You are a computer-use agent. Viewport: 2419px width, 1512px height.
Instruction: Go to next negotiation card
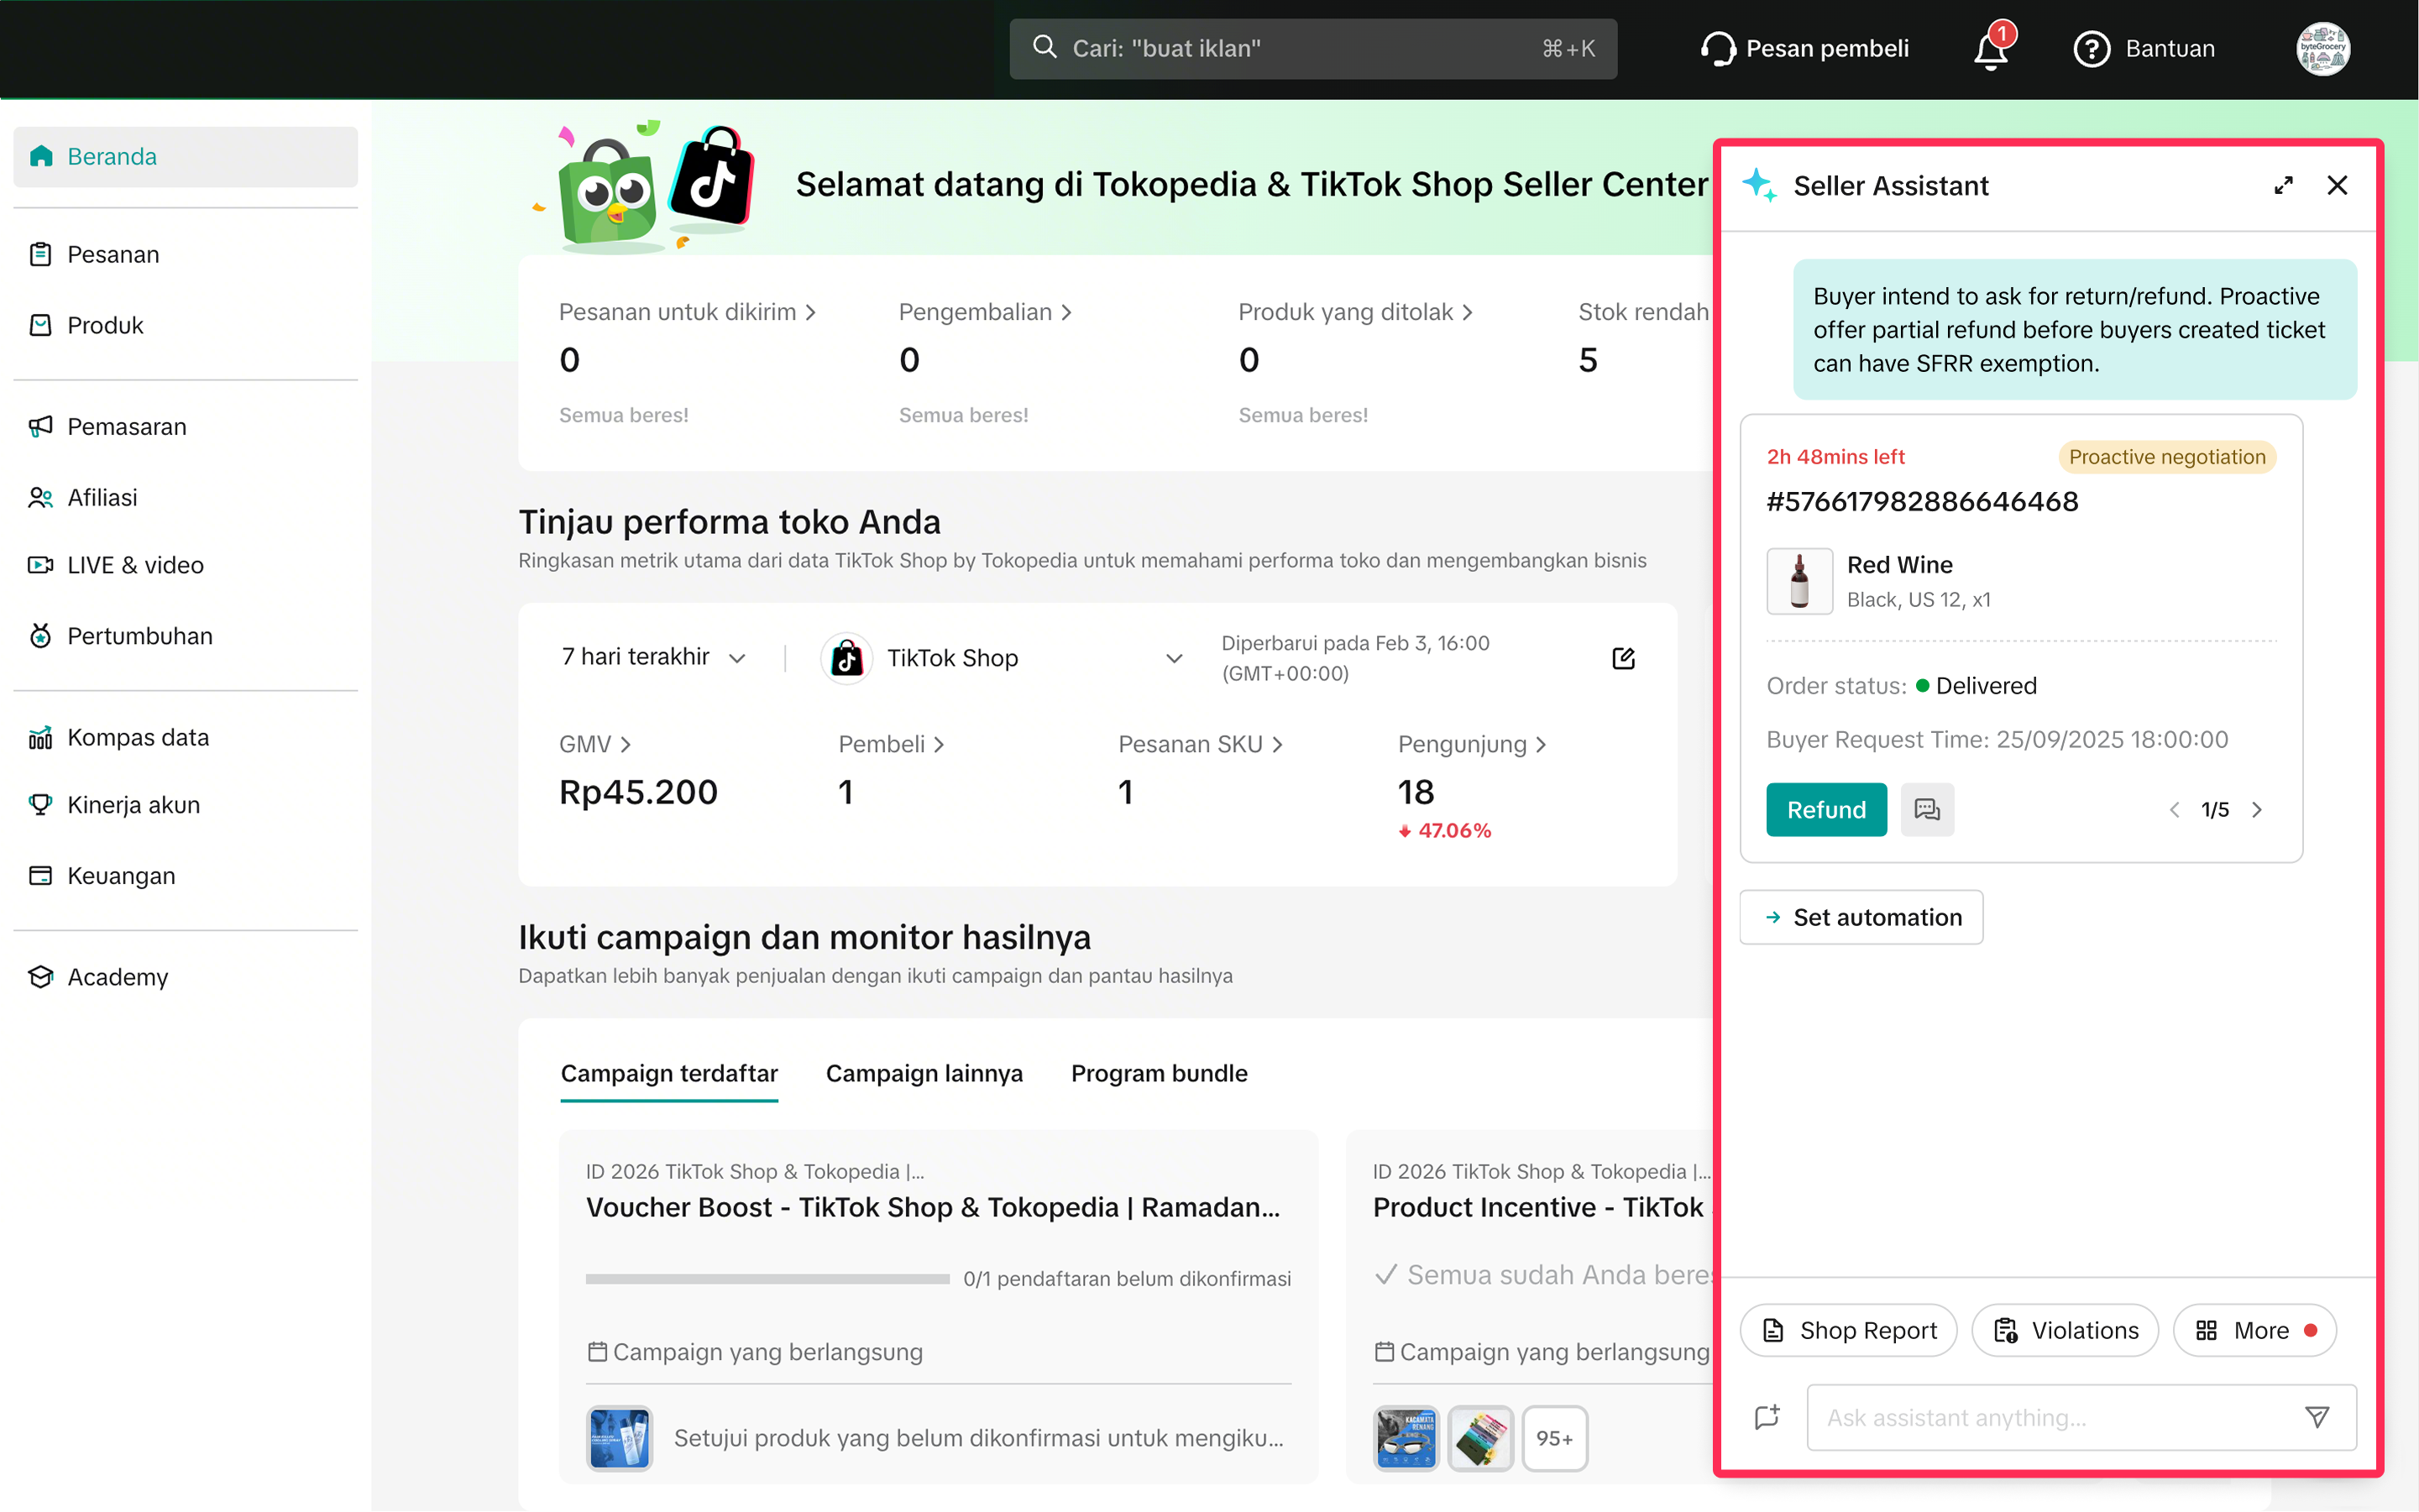click(2257, 810)
